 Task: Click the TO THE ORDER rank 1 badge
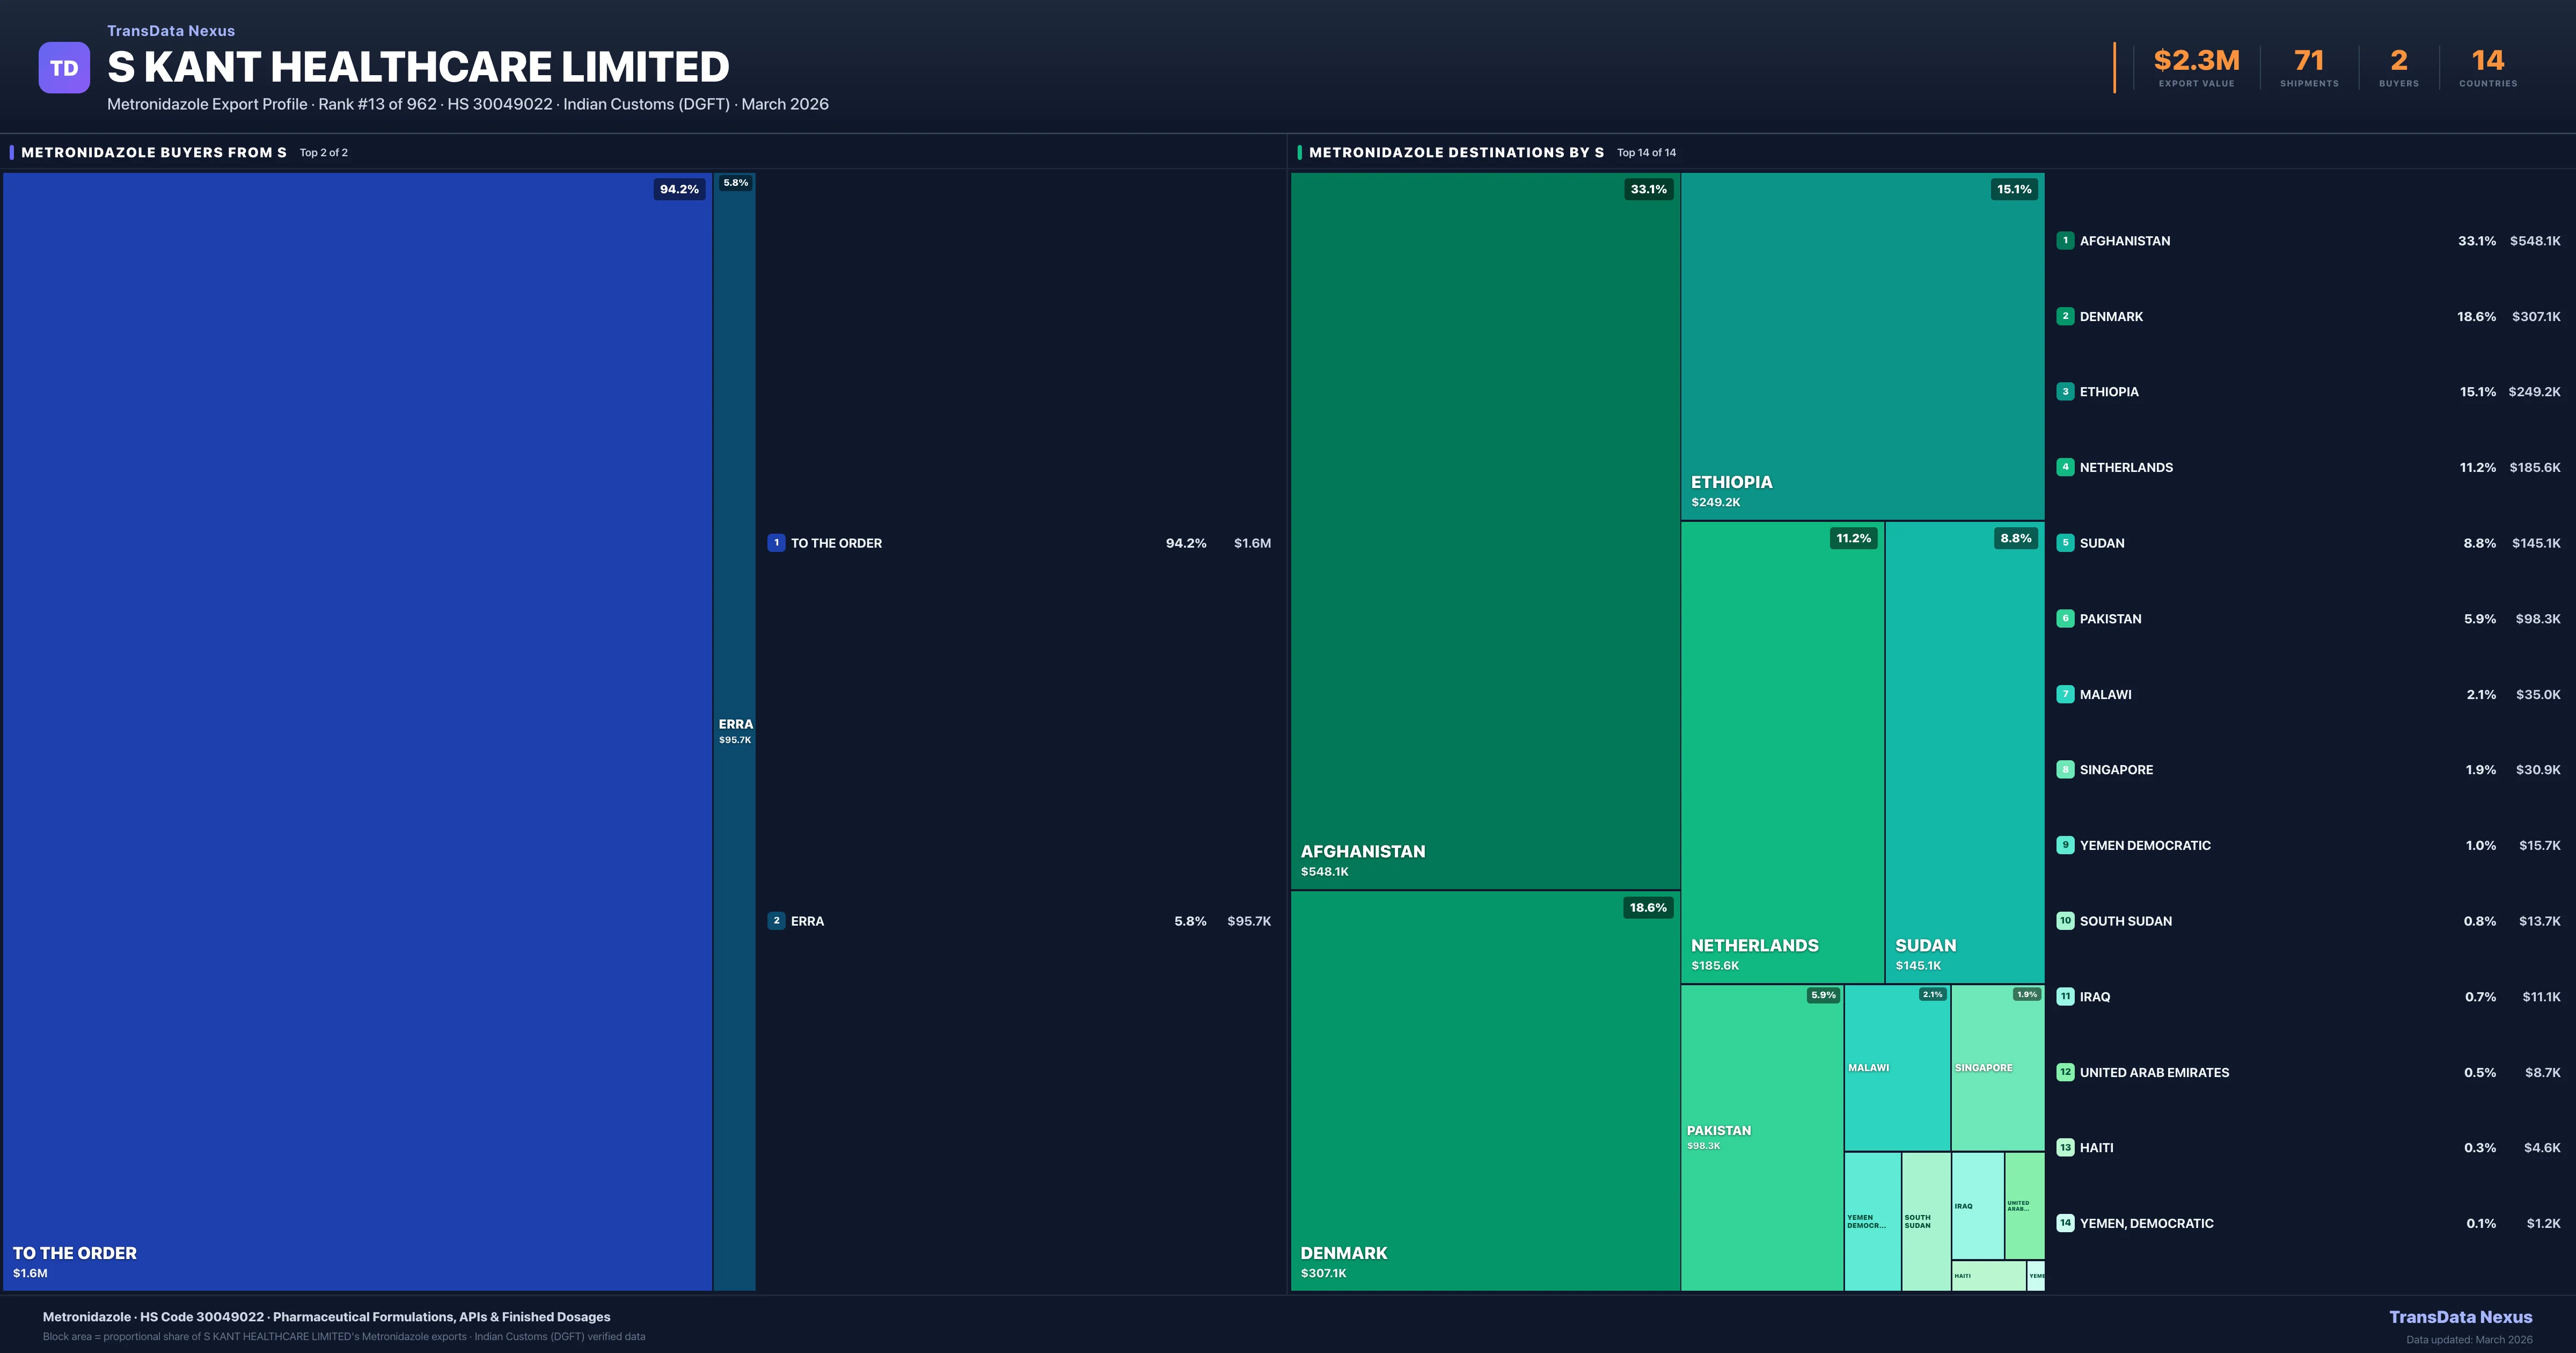[777, 542]
